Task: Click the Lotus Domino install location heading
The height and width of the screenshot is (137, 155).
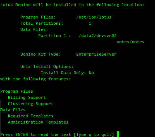Action: pyautogui.click(x=72, y=5)
